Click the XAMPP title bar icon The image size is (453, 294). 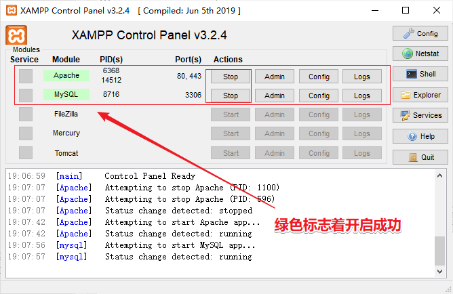[12, 10]
